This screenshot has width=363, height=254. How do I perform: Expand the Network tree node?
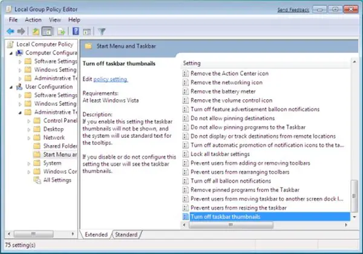(x=28, y=138)
